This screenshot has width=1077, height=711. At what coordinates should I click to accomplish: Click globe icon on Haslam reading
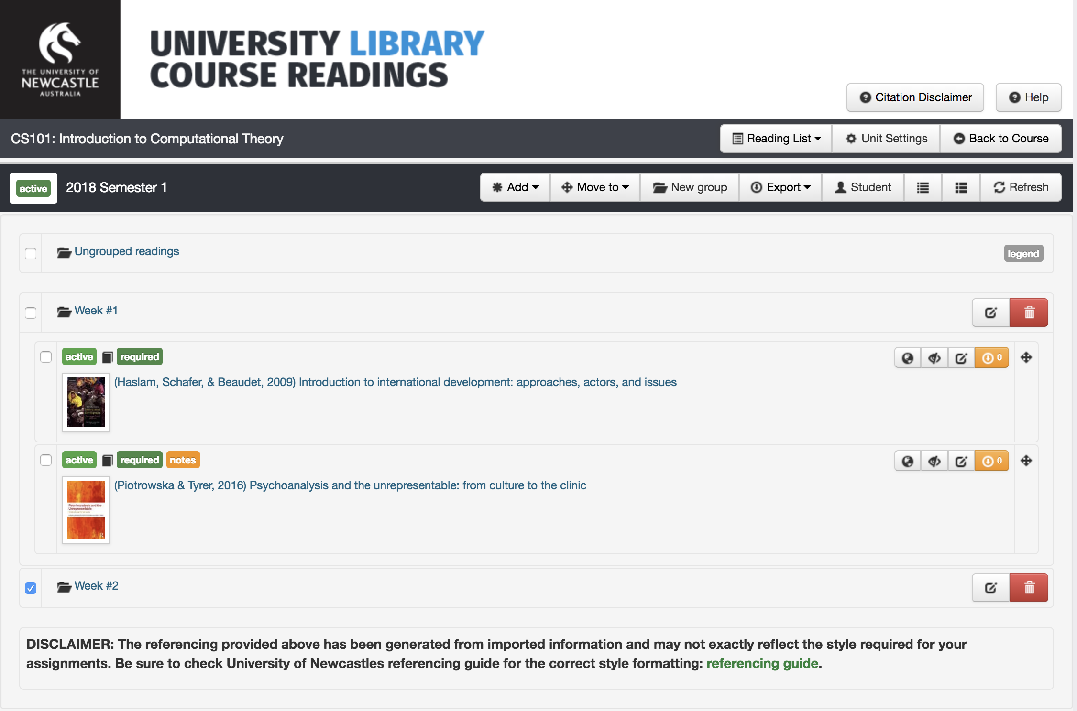[907, 358]
